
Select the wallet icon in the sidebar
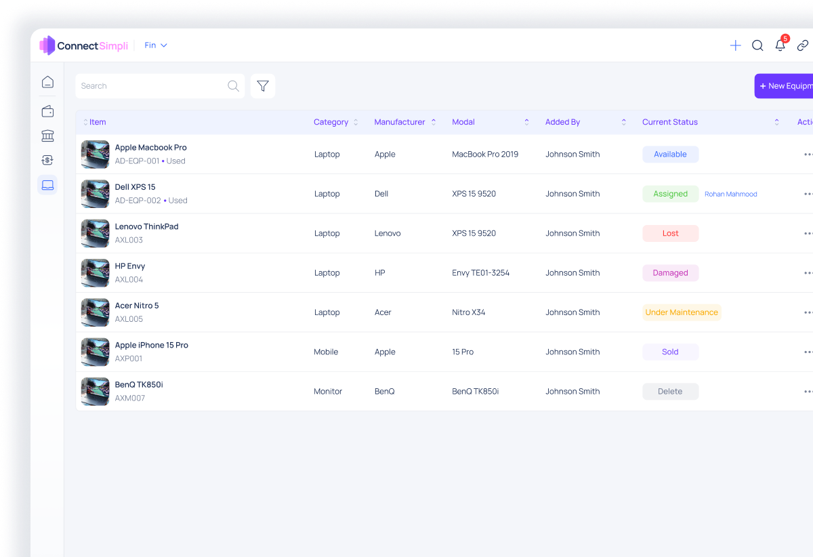tap(47, 110)
